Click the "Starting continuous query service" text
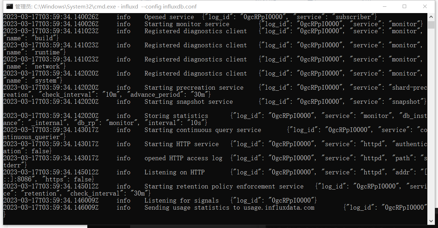 click(203, 130)
